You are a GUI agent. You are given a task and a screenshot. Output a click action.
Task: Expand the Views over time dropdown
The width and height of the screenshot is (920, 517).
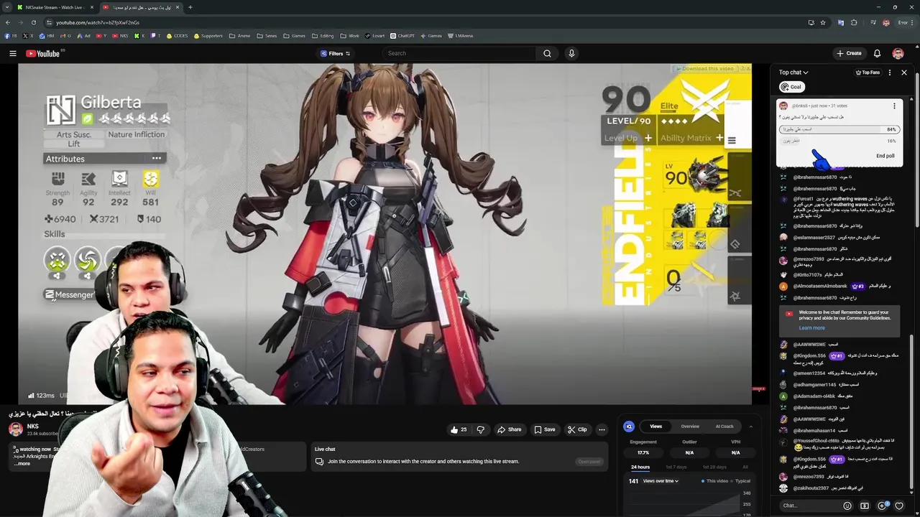[x=661, y=481]
